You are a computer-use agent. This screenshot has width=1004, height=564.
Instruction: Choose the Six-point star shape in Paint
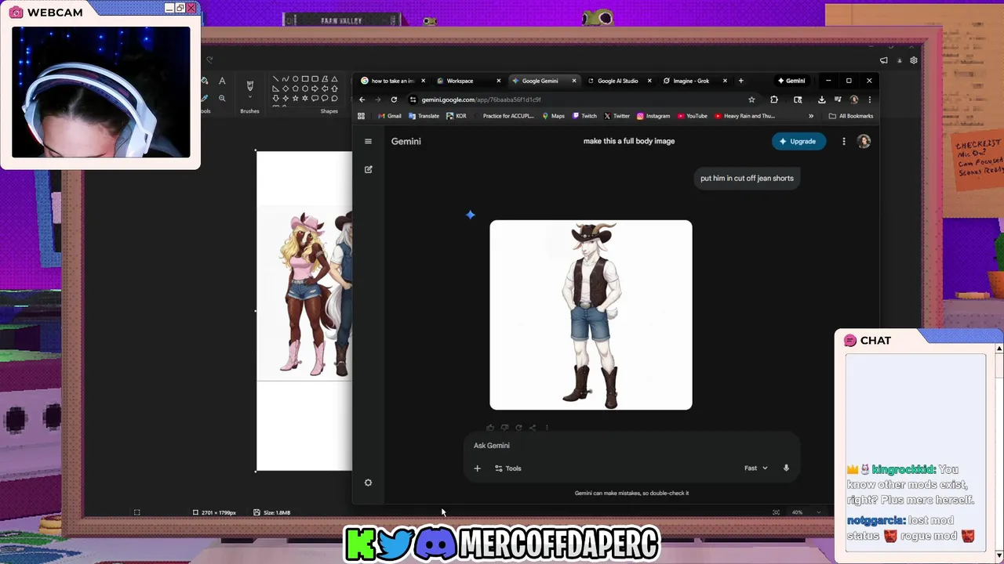tap(305, 99)
